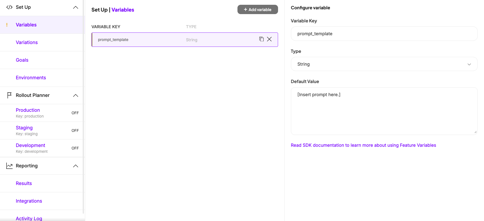
Task: Click the Variables breadcrumb in the header
Action: pos(123,10)
